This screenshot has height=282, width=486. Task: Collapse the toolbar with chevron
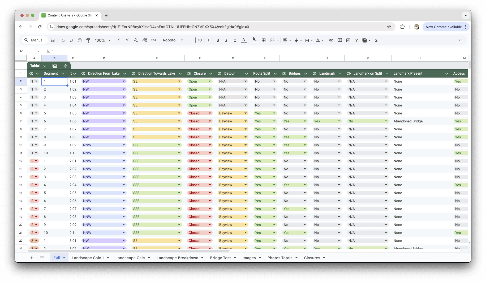[459, 40]
